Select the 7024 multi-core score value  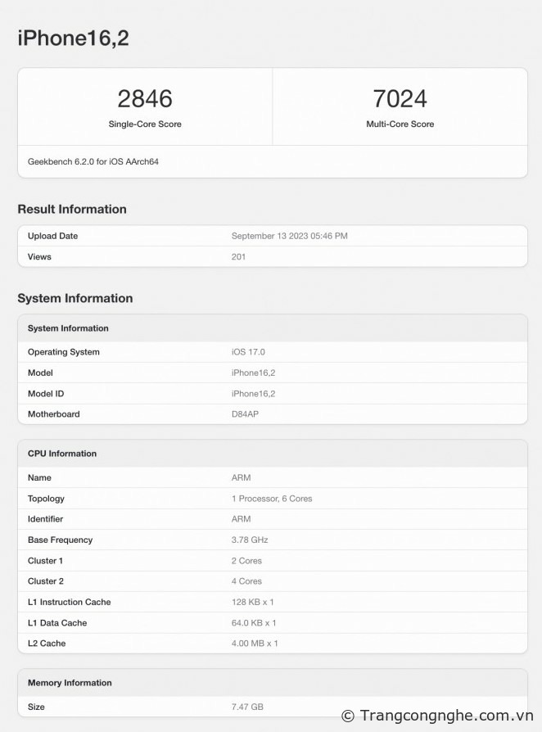pos(400,99)
